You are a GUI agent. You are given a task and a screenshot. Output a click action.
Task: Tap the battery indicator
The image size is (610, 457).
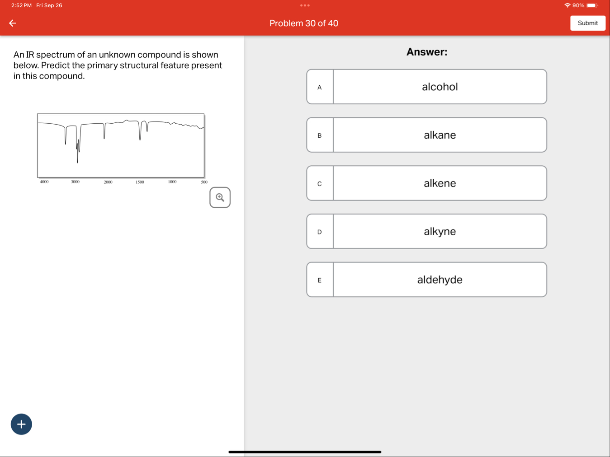click(592, 5)
